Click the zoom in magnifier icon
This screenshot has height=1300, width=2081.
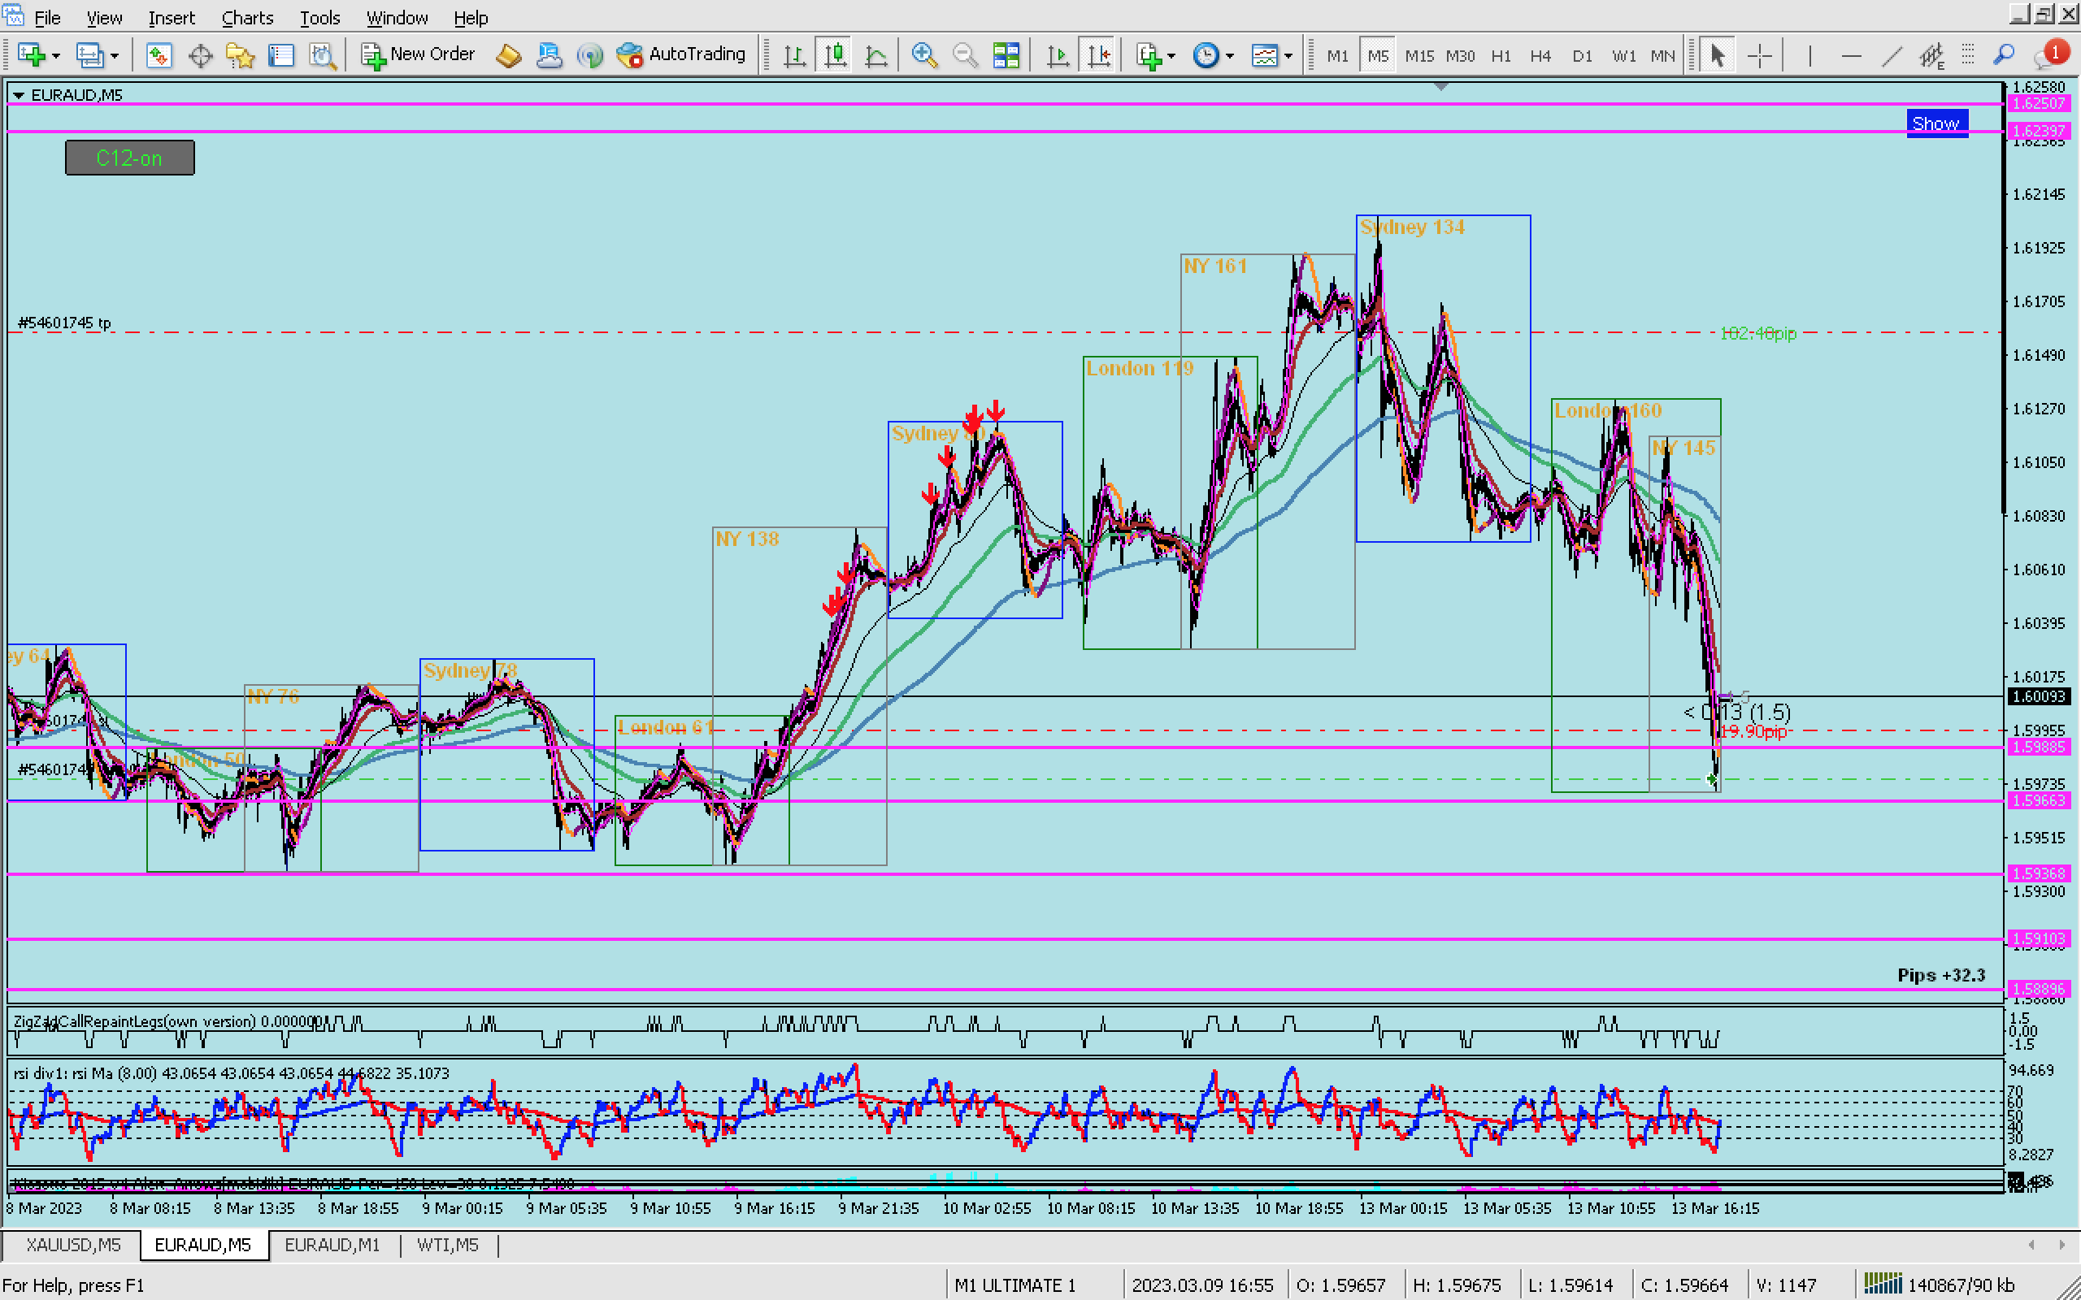point(923,56)
